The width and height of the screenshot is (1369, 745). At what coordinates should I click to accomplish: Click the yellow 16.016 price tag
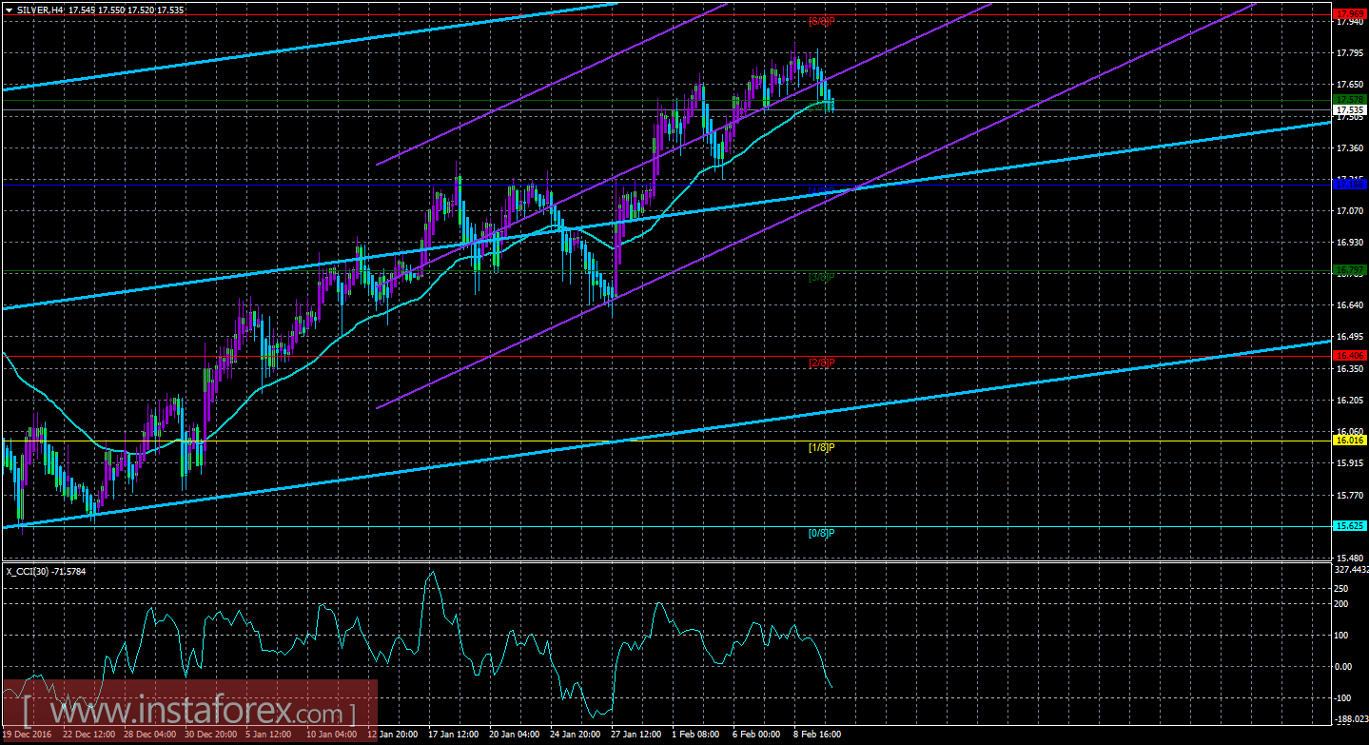(x=1350, y=440)
